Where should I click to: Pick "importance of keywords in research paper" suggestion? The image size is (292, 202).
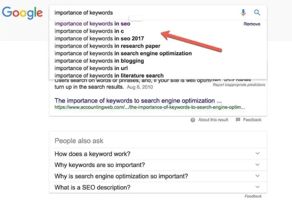107,46
